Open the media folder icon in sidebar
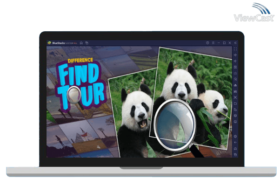Image resolution: width=280 pixels, height=193 pixels. coord(235,103)
